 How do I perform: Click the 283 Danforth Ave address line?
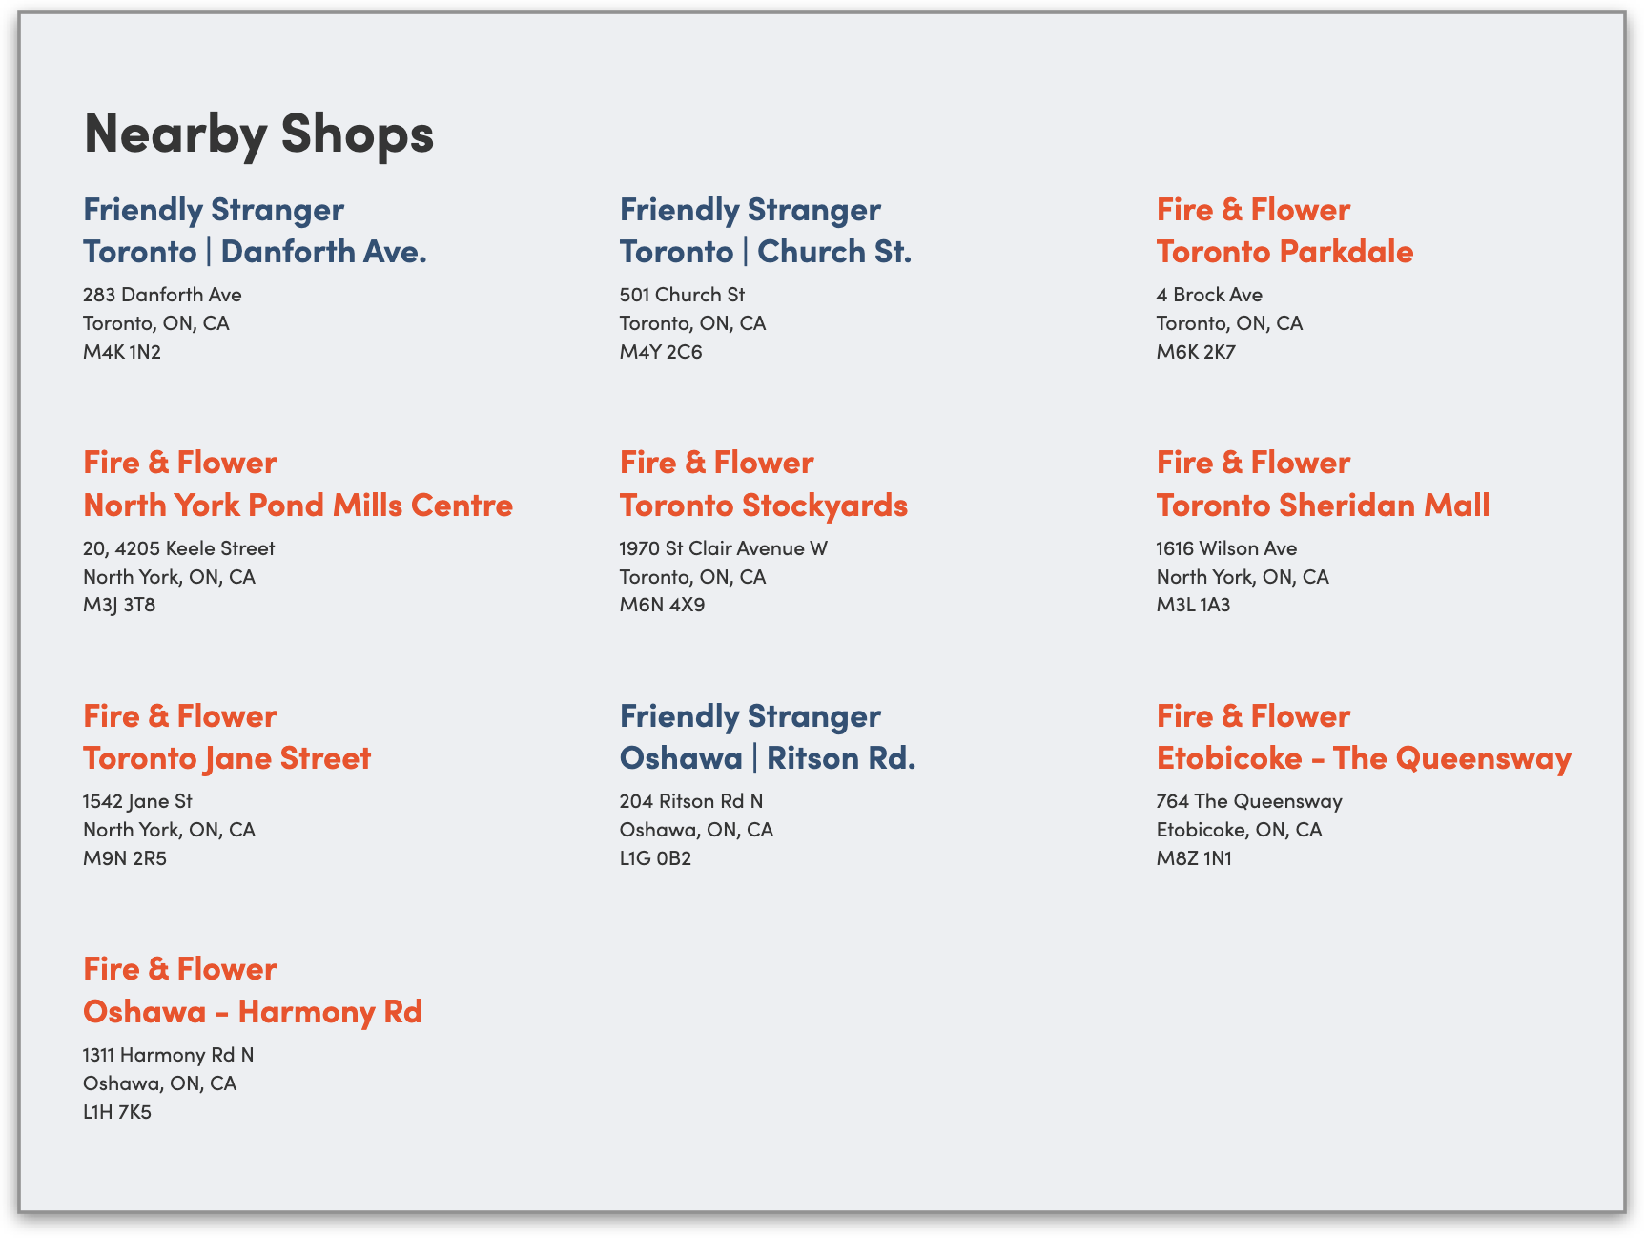pyautogui.click(x=162, y=295)
